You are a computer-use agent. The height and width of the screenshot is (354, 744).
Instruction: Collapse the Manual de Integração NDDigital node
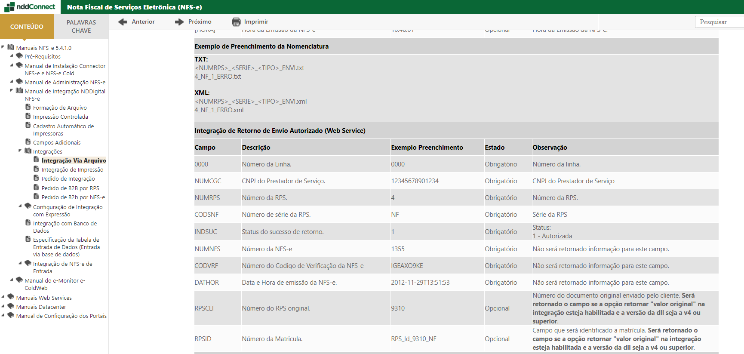12,91
